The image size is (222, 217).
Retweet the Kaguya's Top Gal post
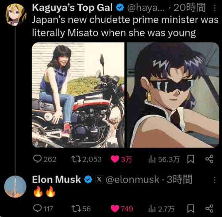pyautogui.click(x=77, y=159)
